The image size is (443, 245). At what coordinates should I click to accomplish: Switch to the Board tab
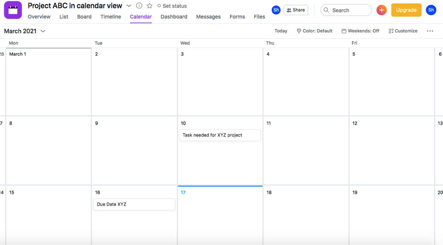[x=84, y=17]
